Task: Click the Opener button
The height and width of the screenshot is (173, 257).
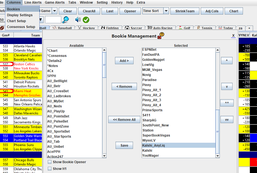Action: click(x=130, y=11)
